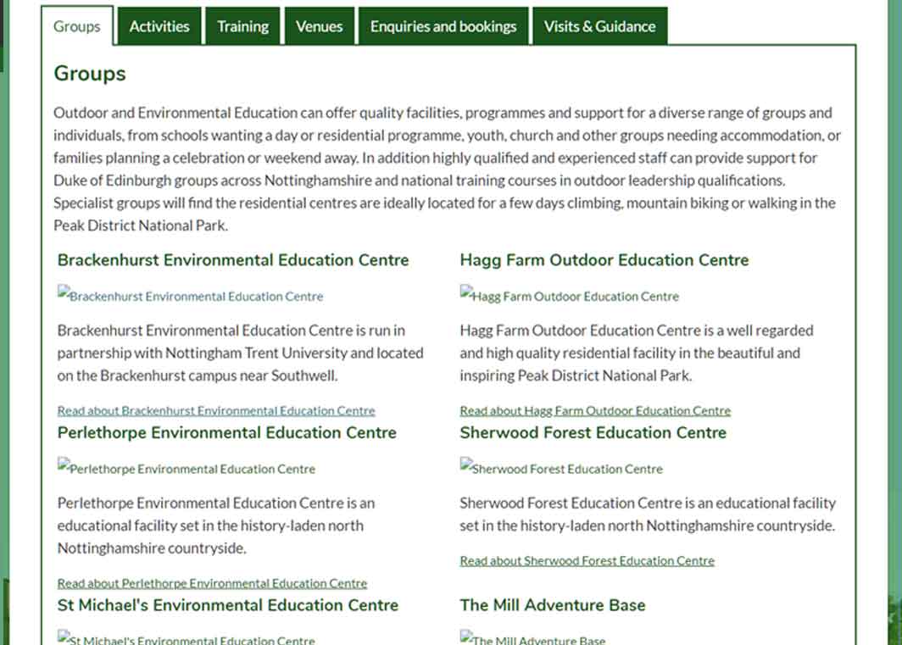
Task: Click the Perlethorpe Environmental Education Centre image placeholder
Action: [x=187, y=468]
